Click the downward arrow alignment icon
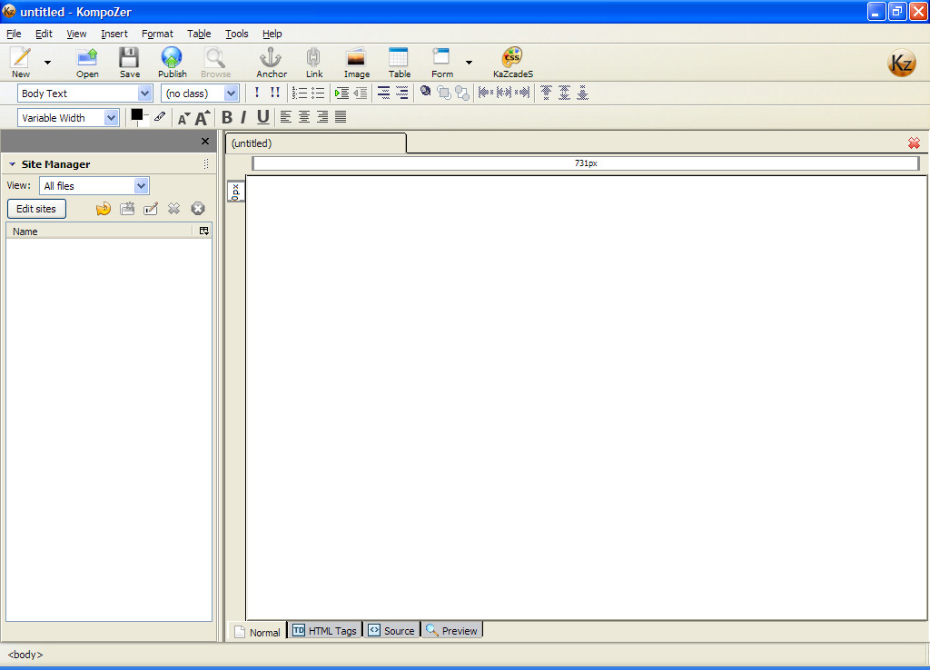930x670 pixels. [583, 93]
